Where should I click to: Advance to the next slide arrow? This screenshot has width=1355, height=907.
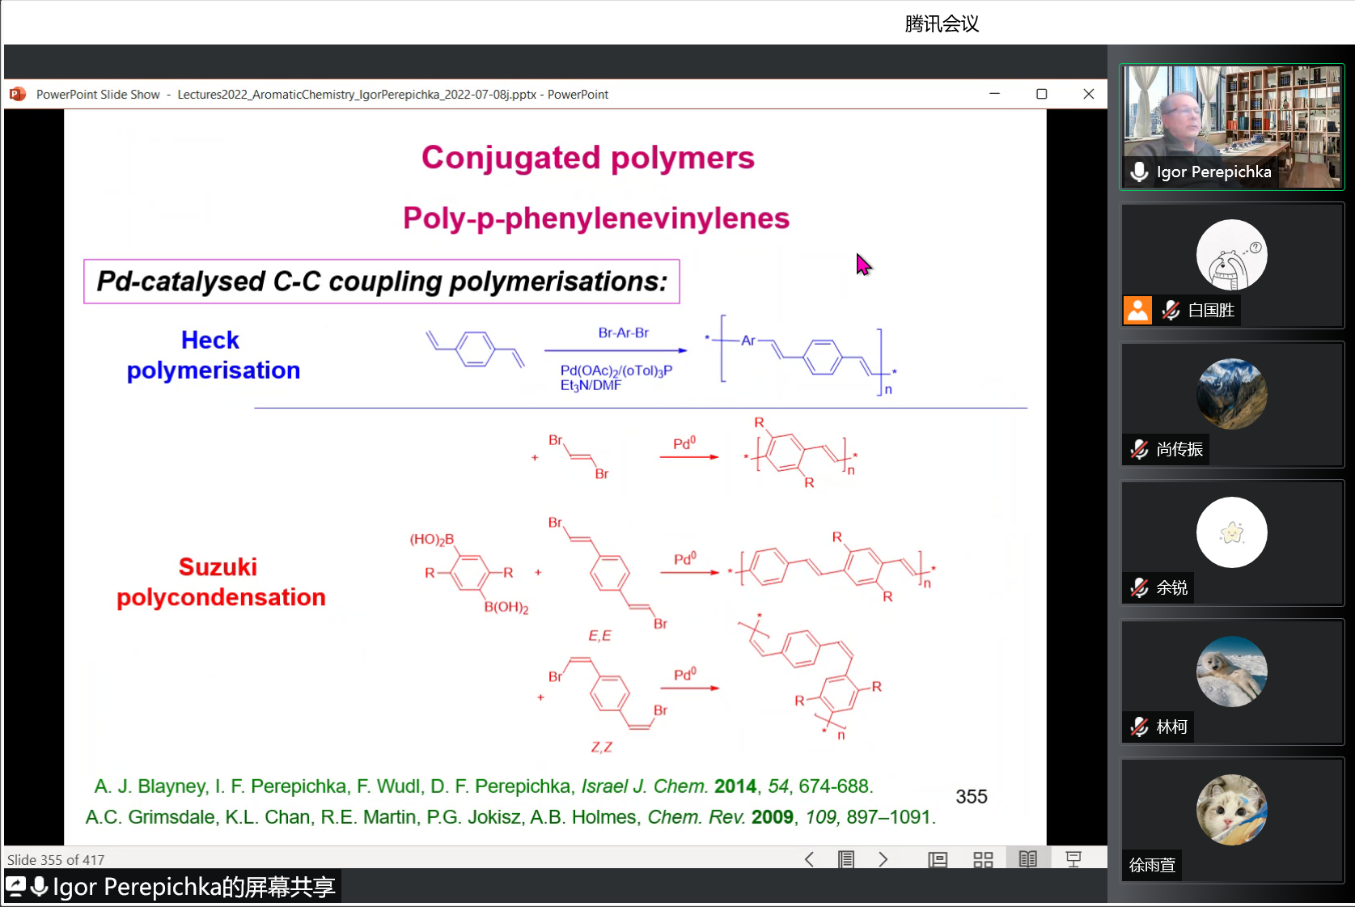pos(883,859)
